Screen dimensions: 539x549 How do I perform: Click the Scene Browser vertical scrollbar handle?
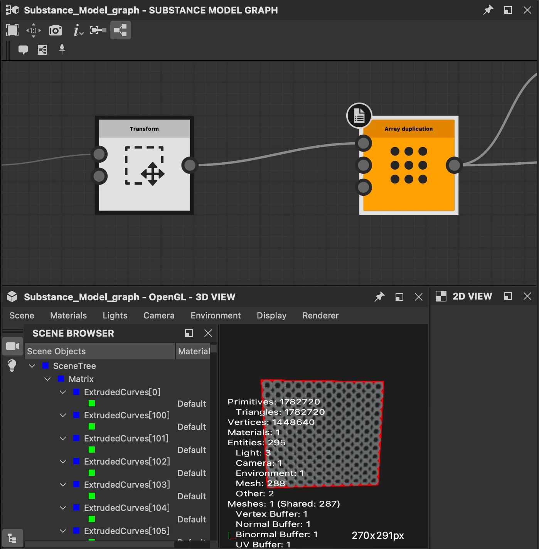click(214, 349)
